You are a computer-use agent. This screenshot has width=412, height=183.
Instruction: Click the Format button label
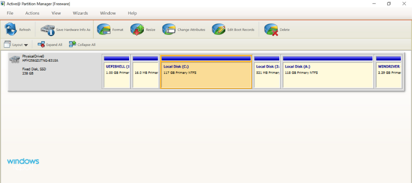[x=118, y=30]
